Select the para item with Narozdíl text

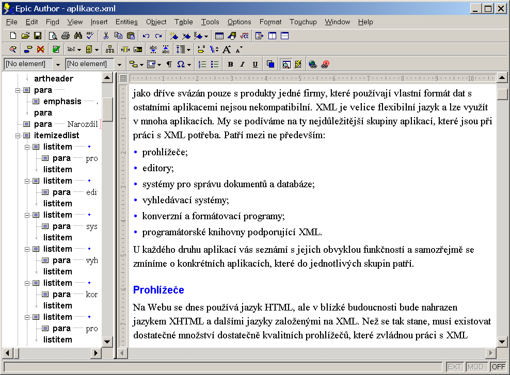tap(61, 124)
